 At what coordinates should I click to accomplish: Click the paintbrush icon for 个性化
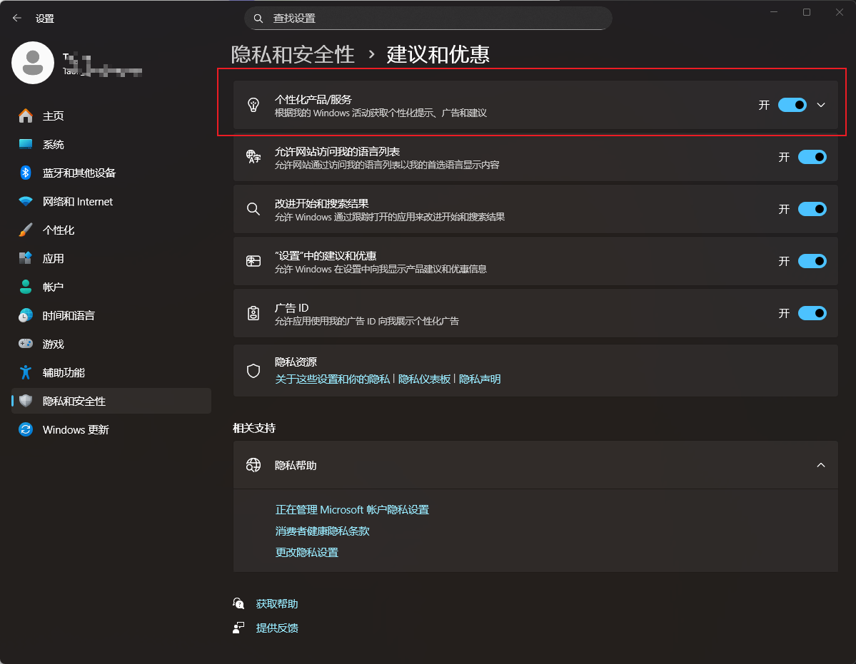coord(26,230)
